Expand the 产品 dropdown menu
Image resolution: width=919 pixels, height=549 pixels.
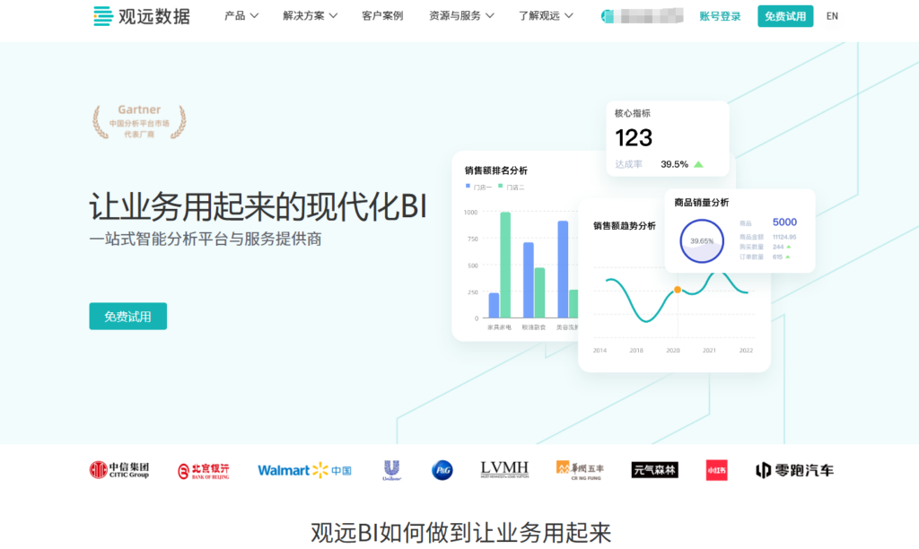[241, 15]
